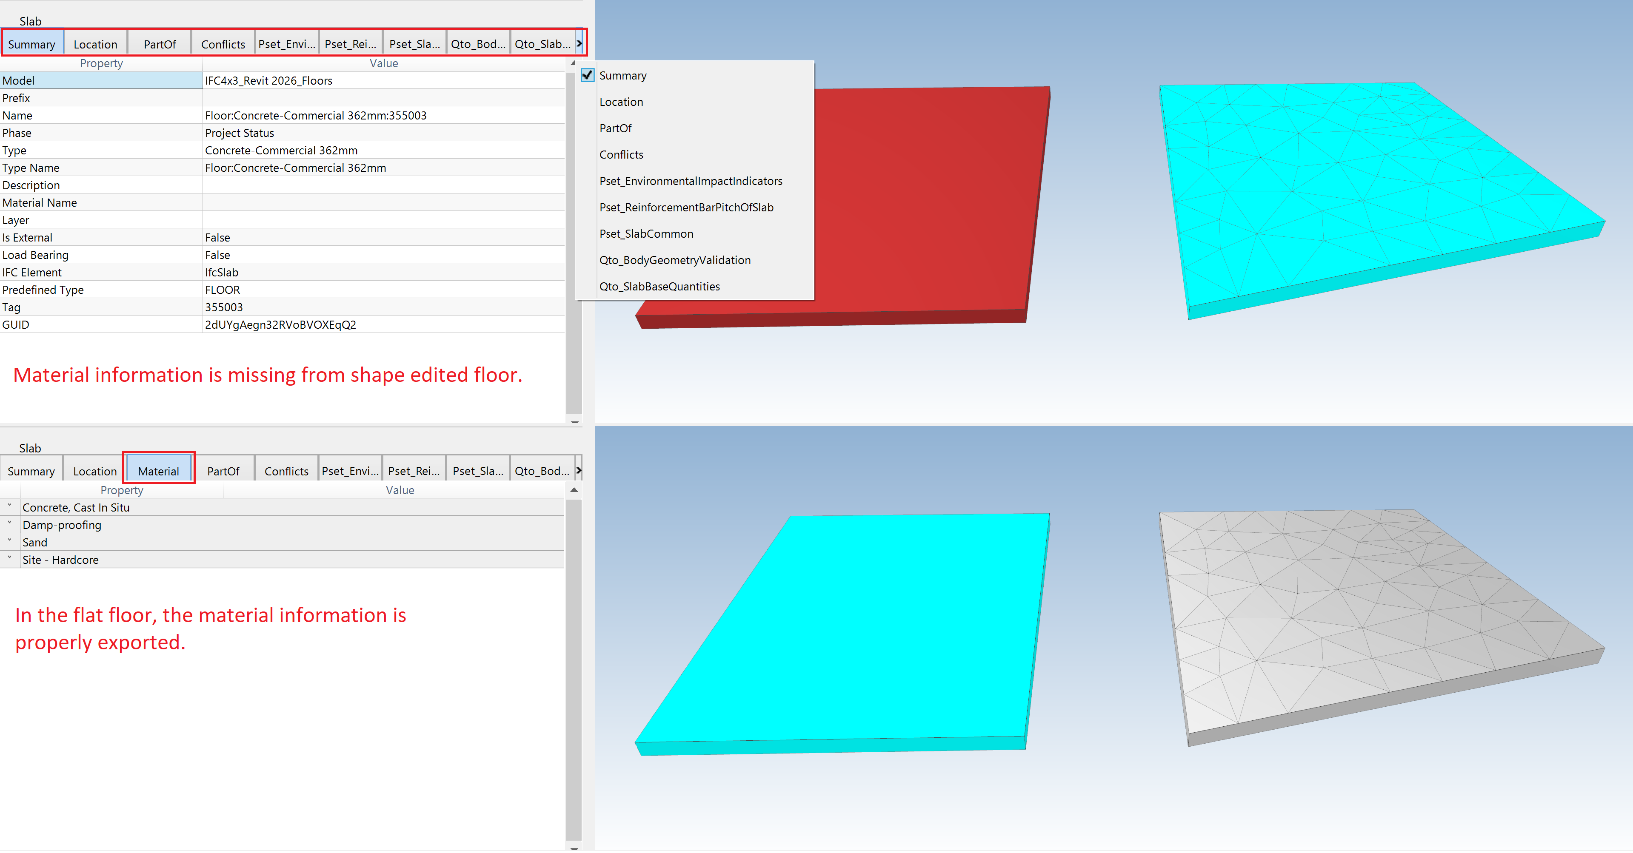Click the tab overflow arrow on the bottom panel

click(578, 469)
